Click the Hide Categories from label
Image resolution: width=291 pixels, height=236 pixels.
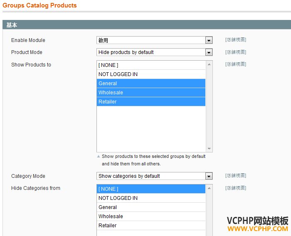click(36, 188)
